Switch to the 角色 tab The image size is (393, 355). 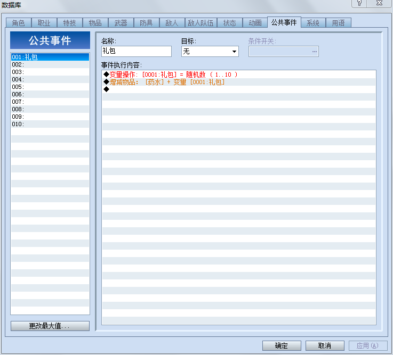(x=19, y=23)
